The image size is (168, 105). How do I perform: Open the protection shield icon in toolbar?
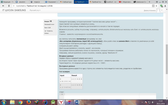tap(161, 6)
